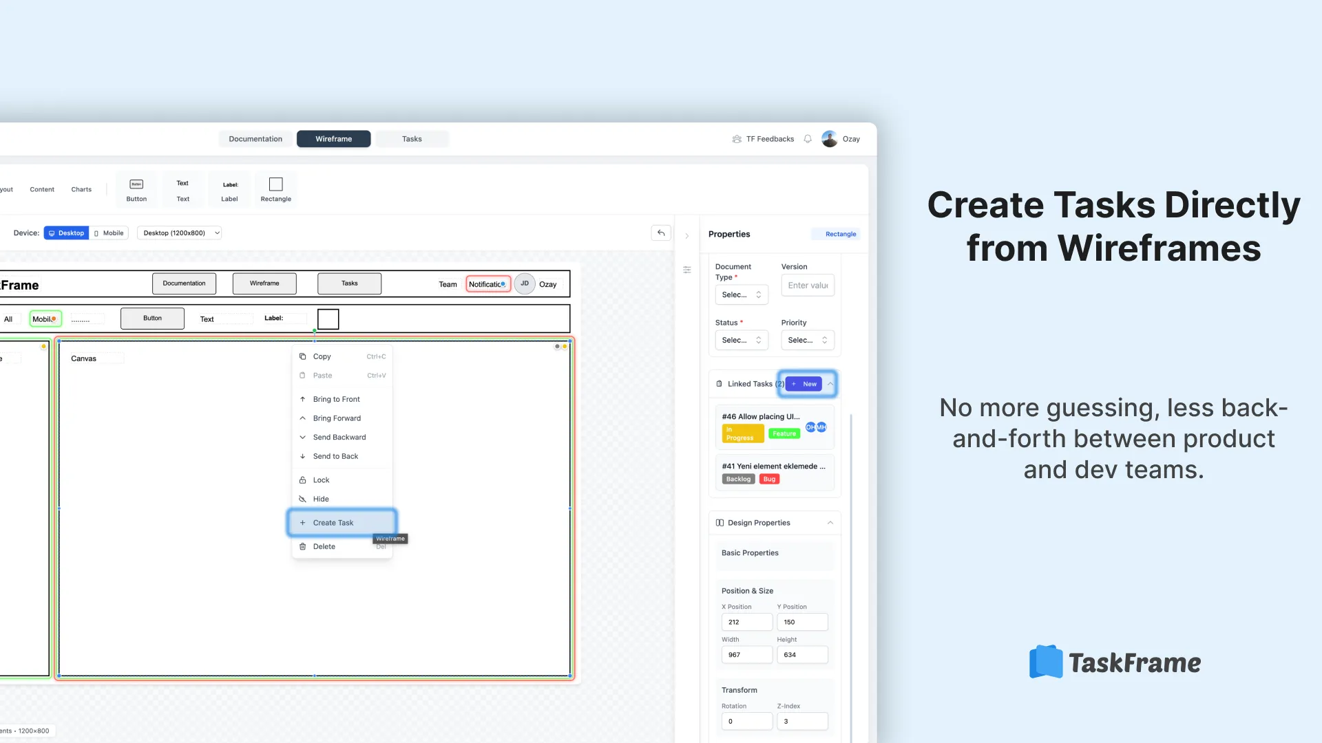Open the Tasks tab
Viewport: 1322px width, 743px height.
tap(412, 139)
